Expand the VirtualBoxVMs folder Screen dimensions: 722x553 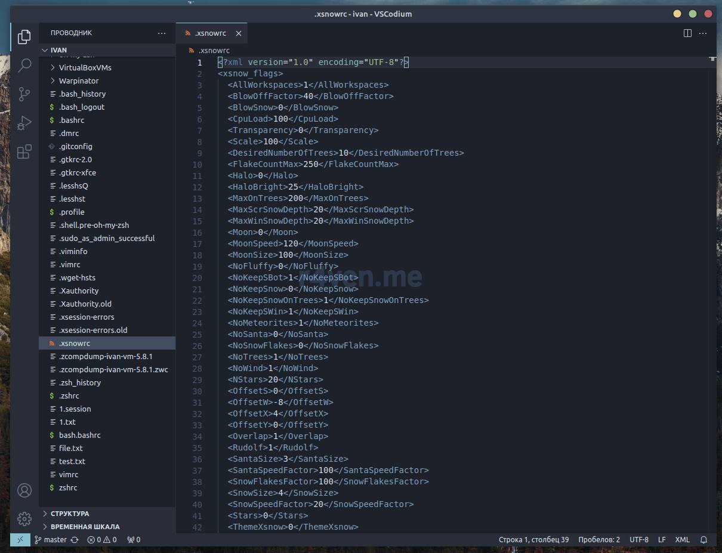[85, 67]
